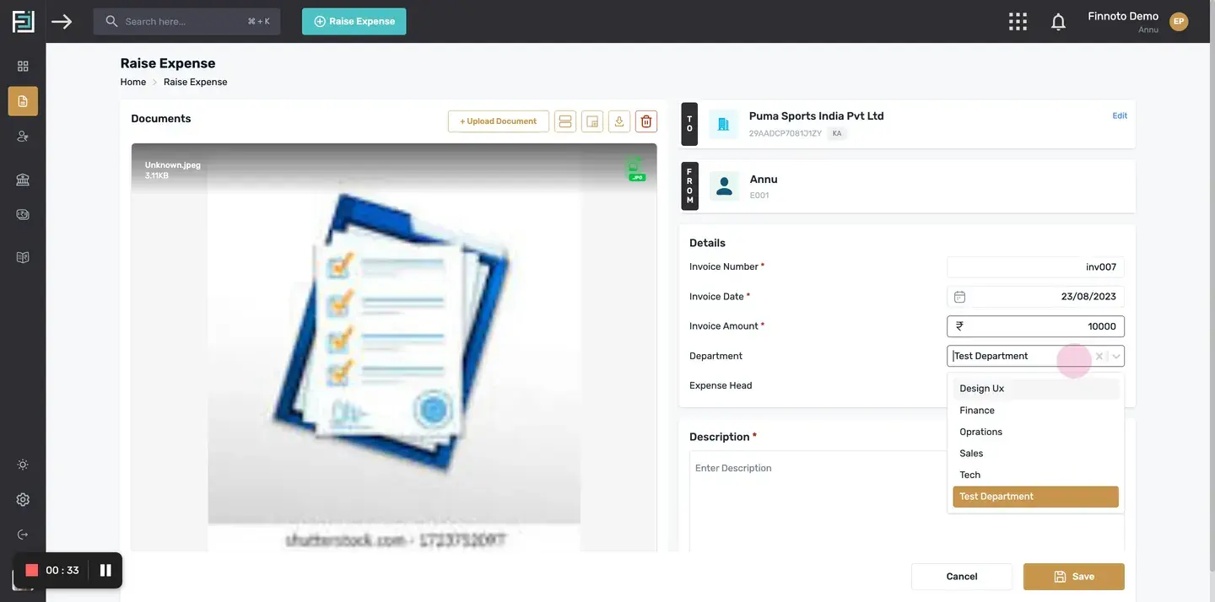
Task: Expand the sidebar with arrow icon
Action: tap(62, 21)
